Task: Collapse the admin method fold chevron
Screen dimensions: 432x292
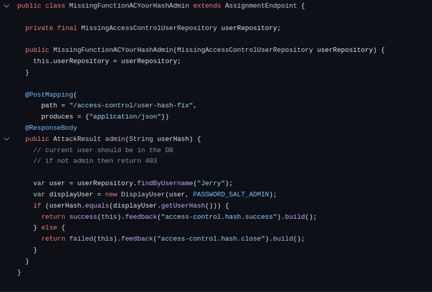Action: [6, 139]
